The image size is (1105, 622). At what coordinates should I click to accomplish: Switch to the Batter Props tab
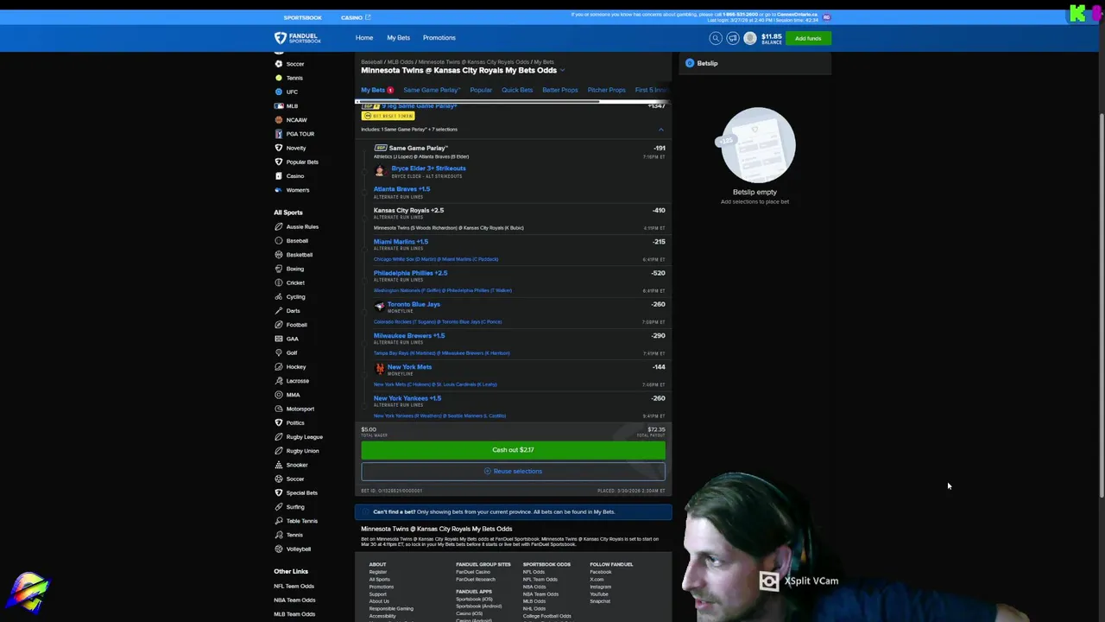(x=560, y=90)
